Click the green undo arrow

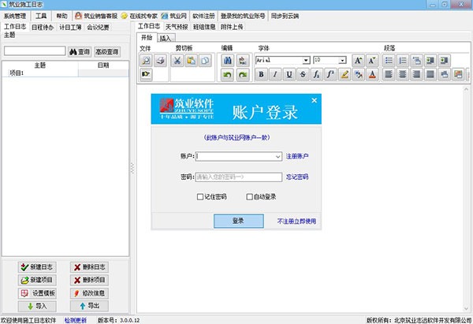click(228, 75)
